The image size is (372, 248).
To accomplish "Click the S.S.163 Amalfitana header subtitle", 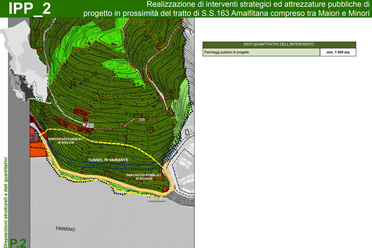I will (226, 13).
